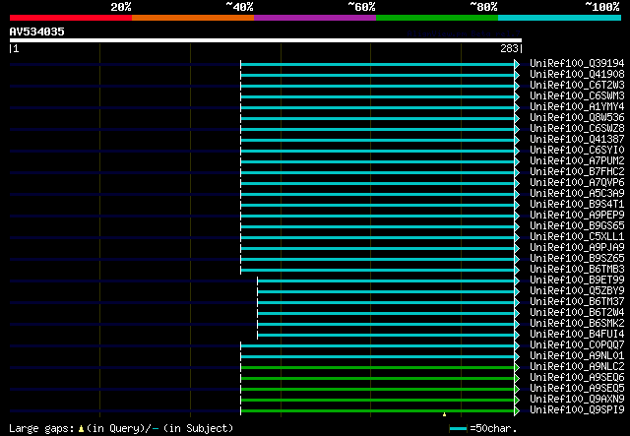Select the UniRef100_Q5ZBY9 label
Image resolution: width=630 pixels, height=436 pixels.
(x=577, y=291)
